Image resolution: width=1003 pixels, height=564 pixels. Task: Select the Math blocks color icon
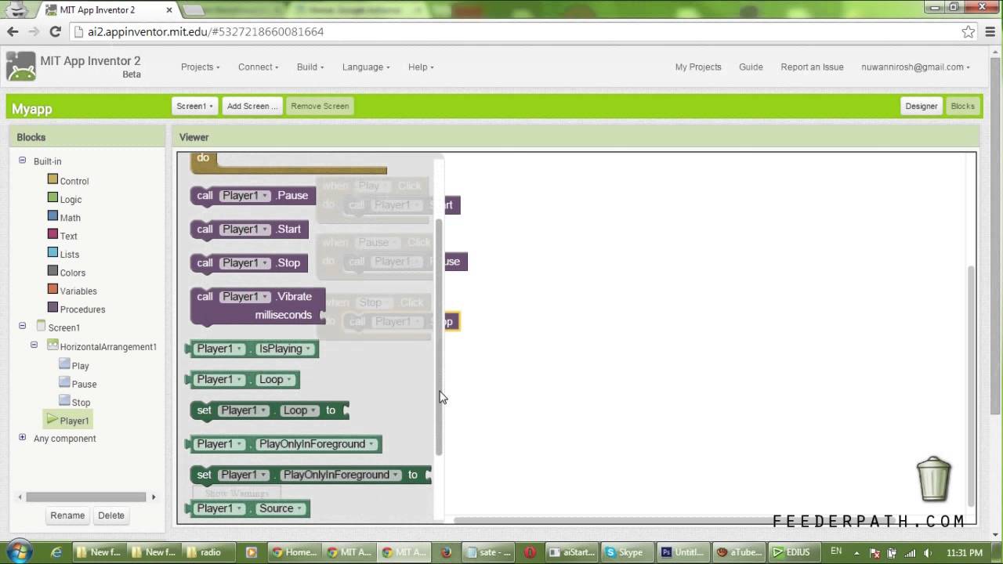pyautogui.click(x=53, y=215)
